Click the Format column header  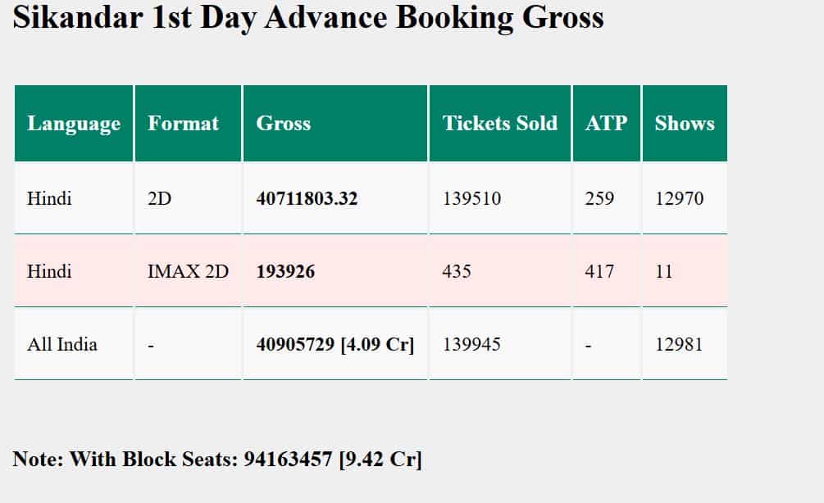tap(183, 124)
